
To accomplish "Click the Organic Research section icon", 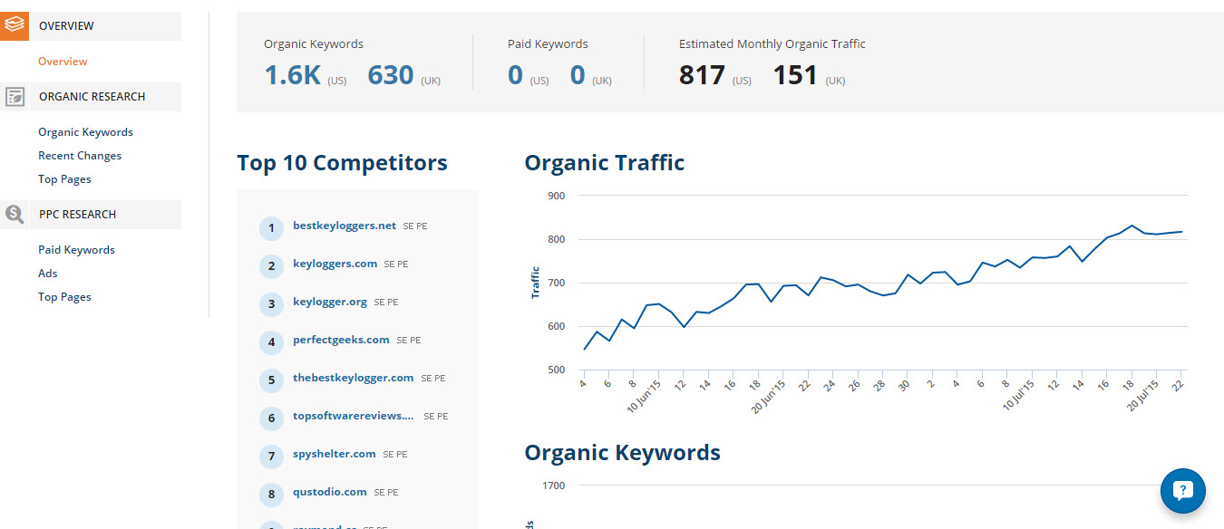I will pyautogui.click(x=15, y=97).
